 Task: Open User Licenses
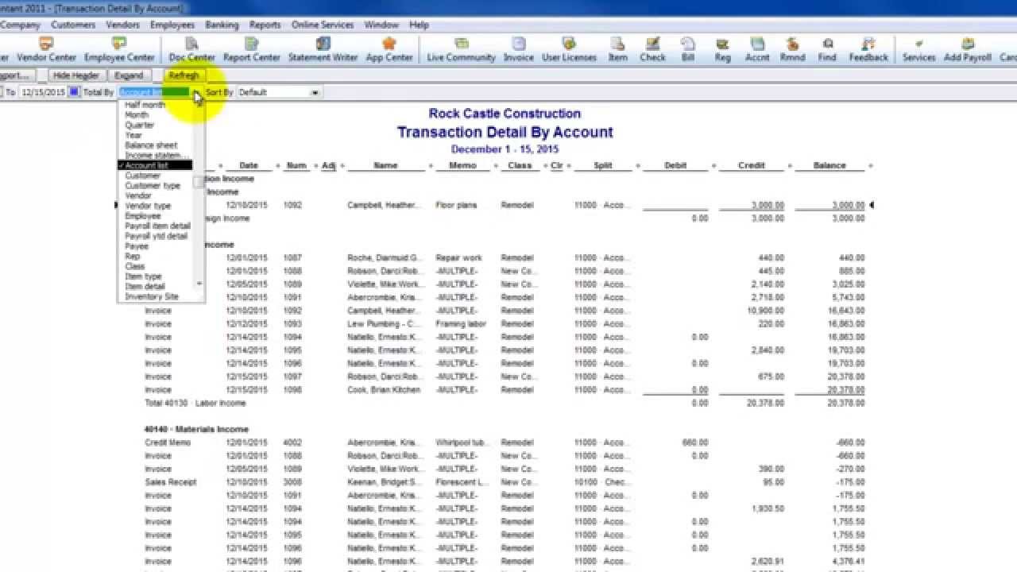pos(569,49)
